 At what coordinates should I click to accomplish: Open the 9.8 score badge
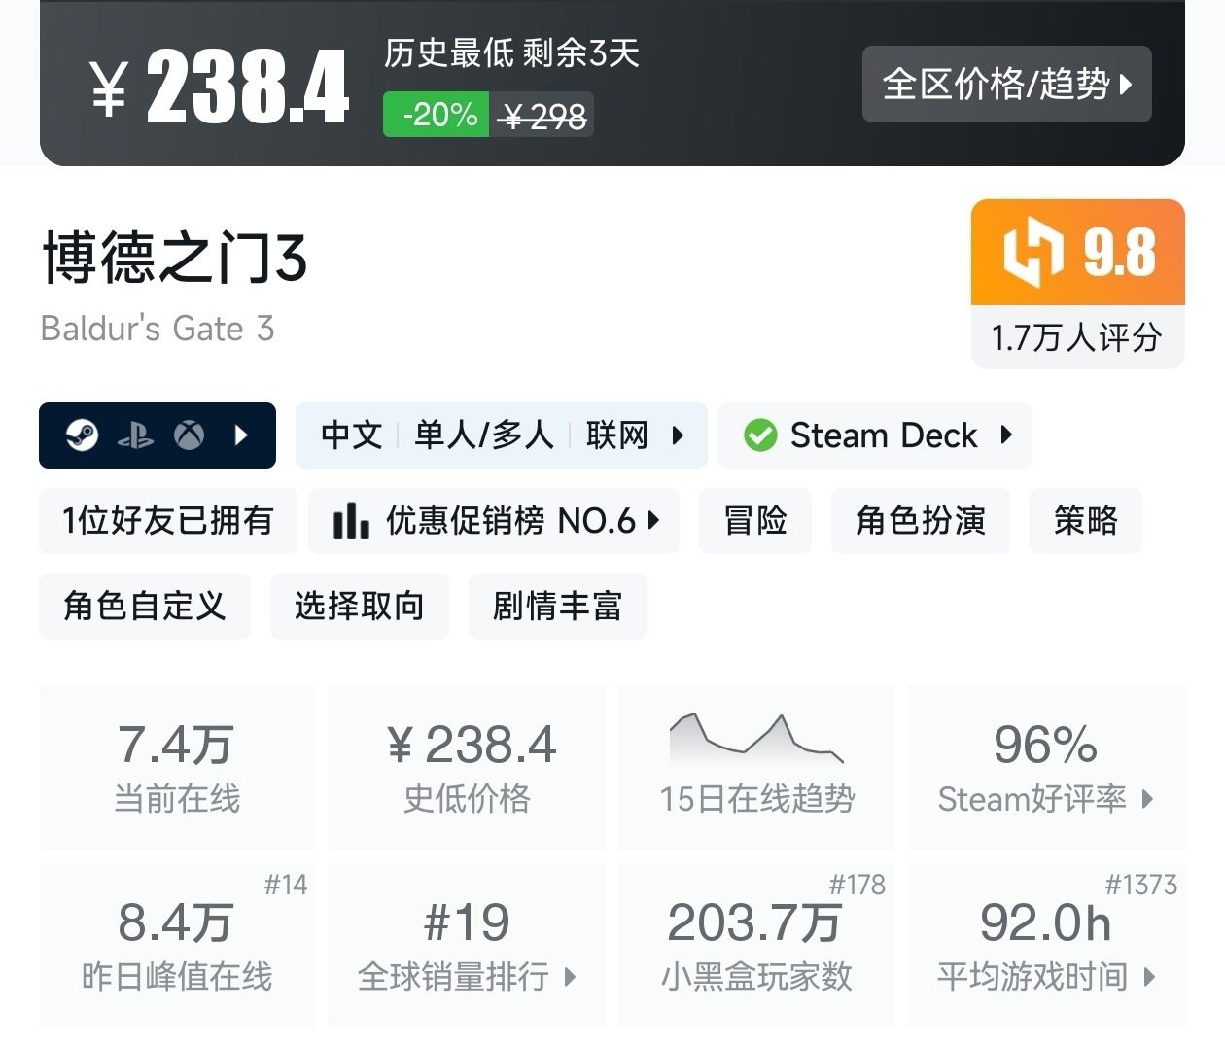click(1077, 253)
